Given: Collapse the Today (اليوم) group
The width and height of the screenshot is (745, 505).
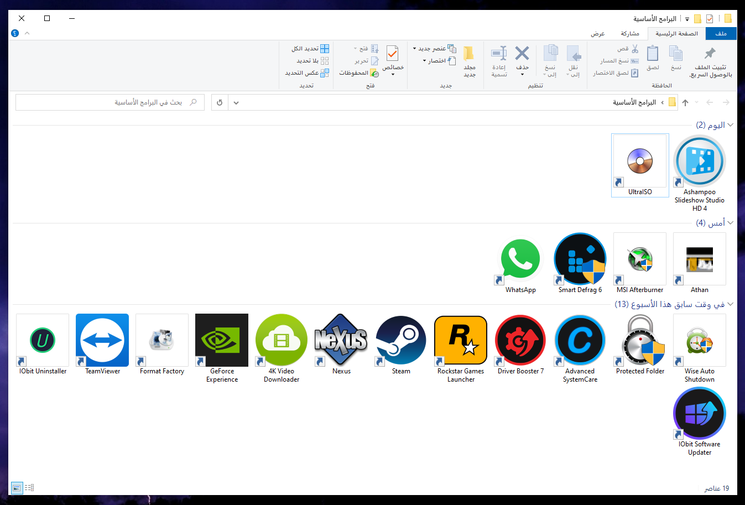Looking at the screenshot, I should coord(731,125).
